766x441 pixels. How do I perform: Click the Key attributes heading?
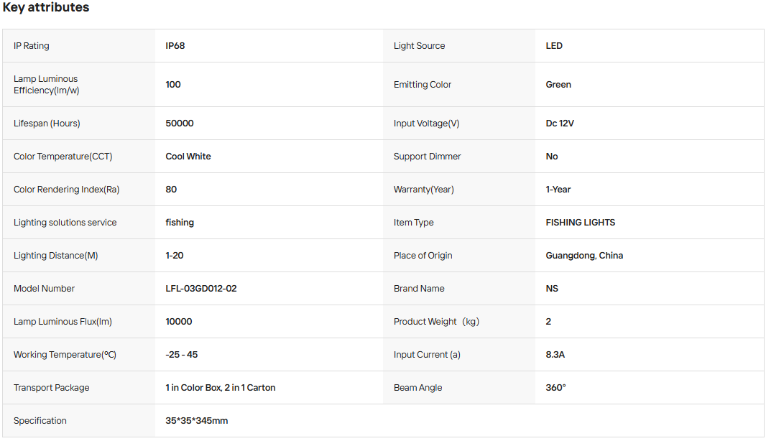tap(46, 7)
